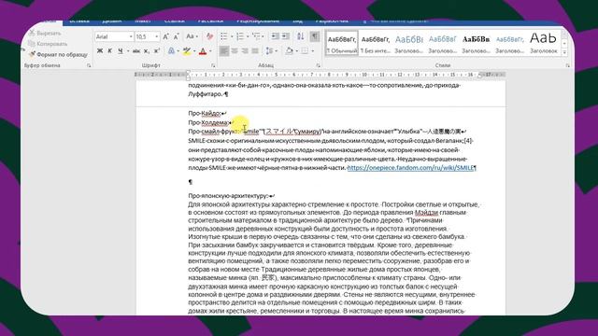
Task: Open the Paragraph (Абзац) group dialog launcher
Action: click(x=319, y=65)
